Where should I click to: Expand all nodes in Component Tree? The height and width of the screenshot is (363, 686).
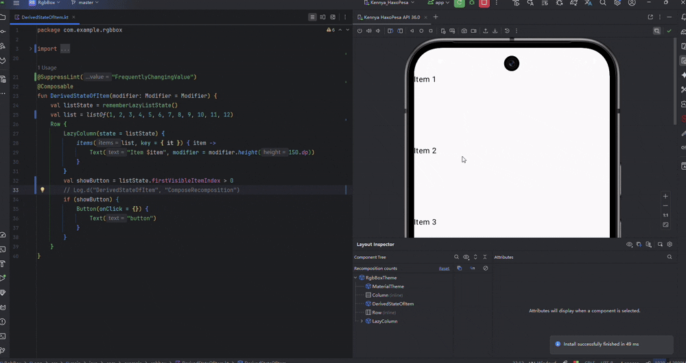(475, 258)
